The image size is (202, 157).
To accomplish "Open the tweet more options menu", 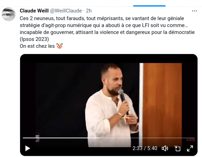I will [194, 11].
